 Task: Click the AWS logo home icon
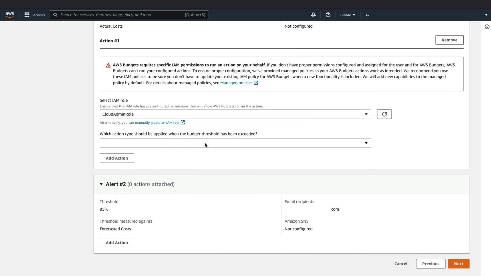10,15
